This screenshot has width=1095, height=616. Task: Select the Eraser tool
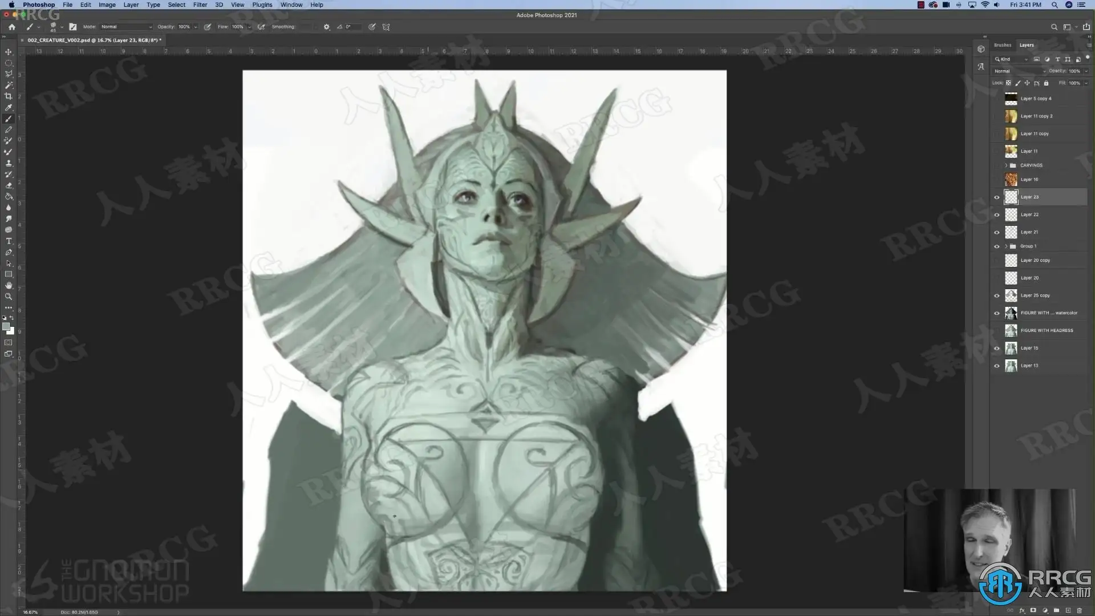[x=9, y=185]
